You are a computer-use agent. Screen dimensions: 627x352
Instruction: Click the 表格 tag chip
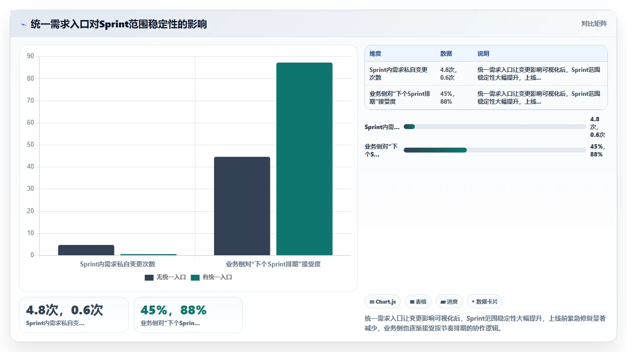coord(418,302)
